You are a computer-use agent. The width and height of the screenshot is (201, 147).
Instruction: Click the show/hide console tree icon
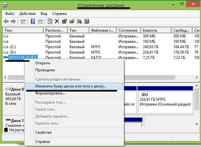pyautogui.click(x=23, y=21)
